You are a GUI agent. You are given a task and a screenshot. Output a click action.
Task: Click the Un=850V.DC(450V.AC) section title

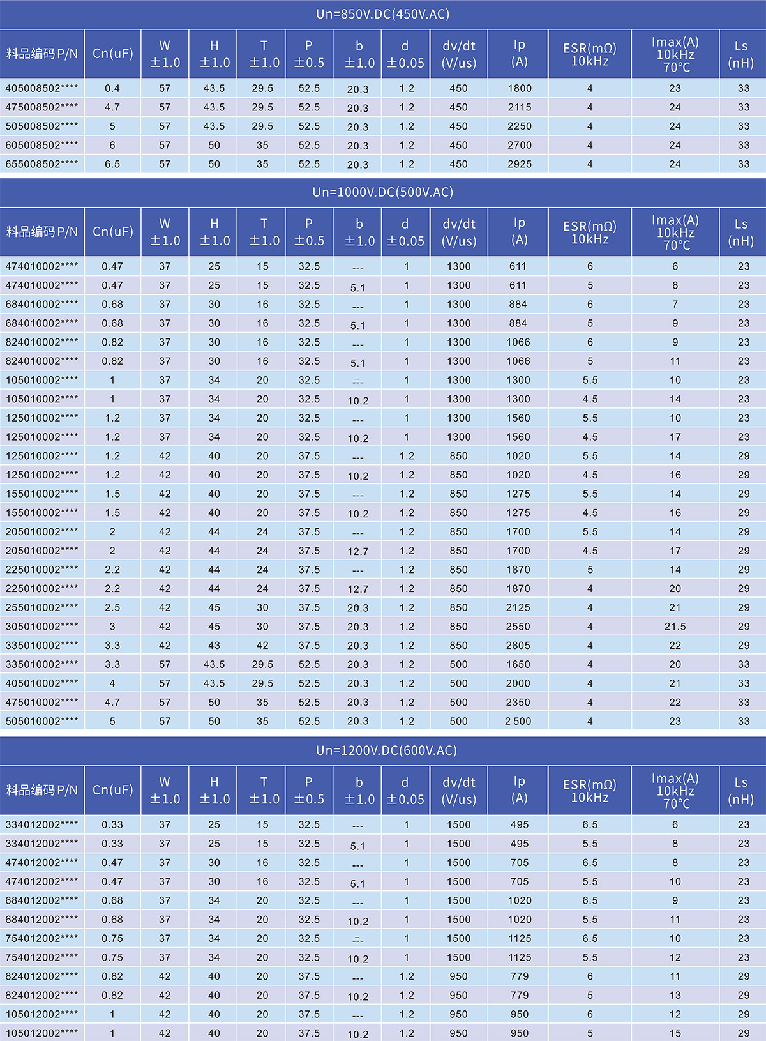tap(382, 14)
